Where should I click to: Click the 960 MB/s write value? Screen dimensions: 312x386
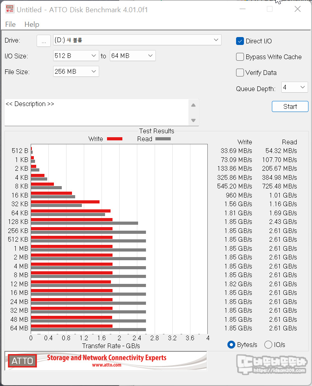click(x=239, y=195)
